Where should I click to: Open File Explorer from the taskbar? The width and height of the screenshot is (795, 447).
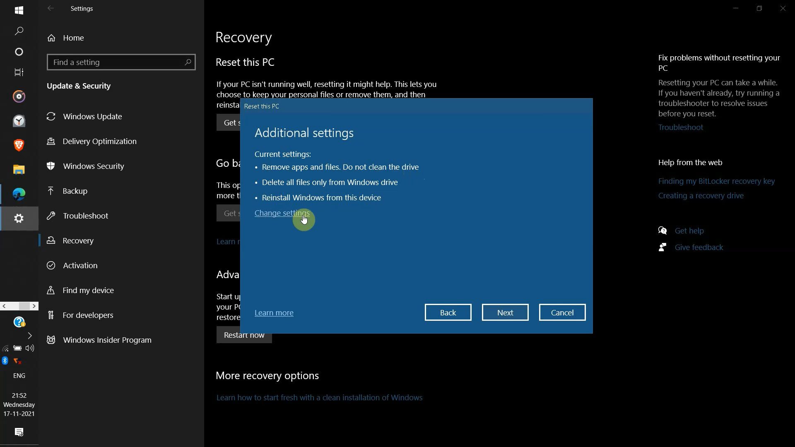coord(19,170)
